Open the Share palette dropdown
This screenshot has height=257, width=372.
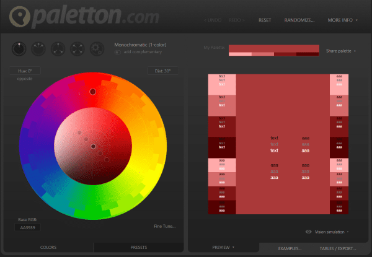(x=340, y=51)
